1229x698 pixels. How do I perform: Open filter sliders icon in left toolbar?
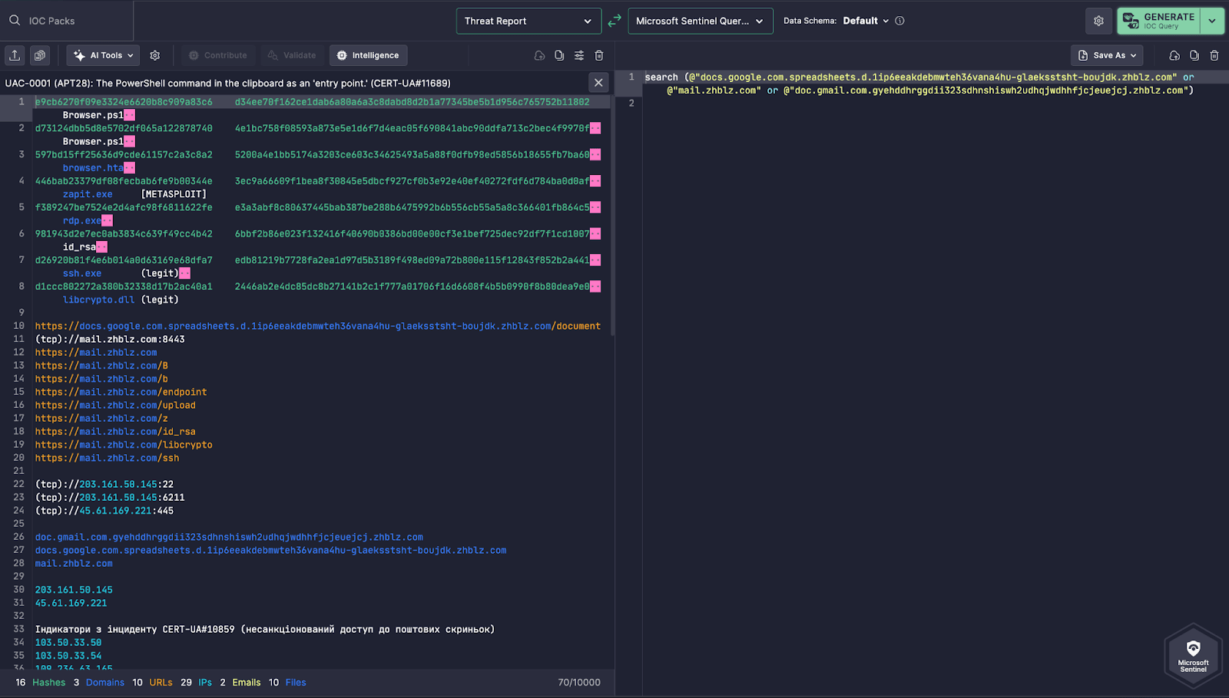(579, 55)
